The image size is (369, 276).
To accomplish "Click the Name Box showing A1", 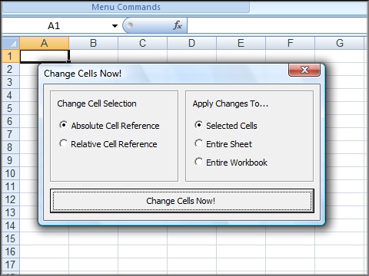I will pos(60,26).
